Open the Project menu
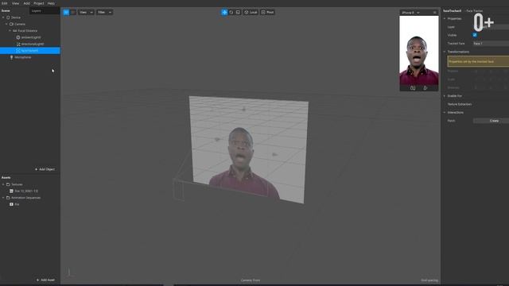Viewport: 509px width, 286px height. (x=39, y=3)
